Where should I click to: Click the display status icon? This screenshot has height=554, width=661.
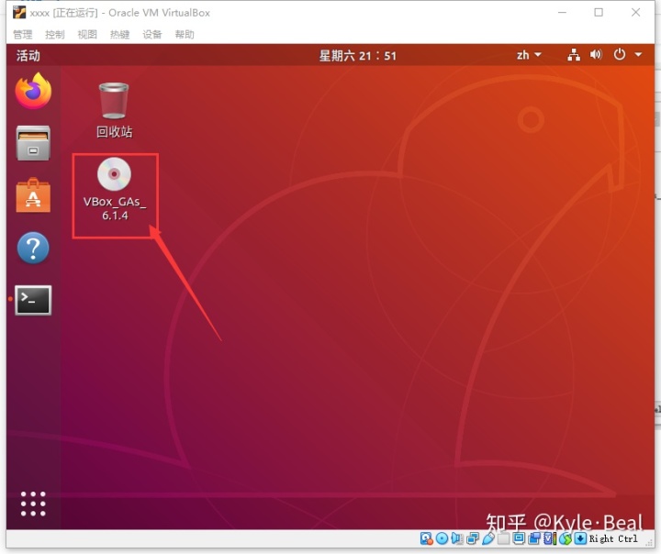[519, 538]
